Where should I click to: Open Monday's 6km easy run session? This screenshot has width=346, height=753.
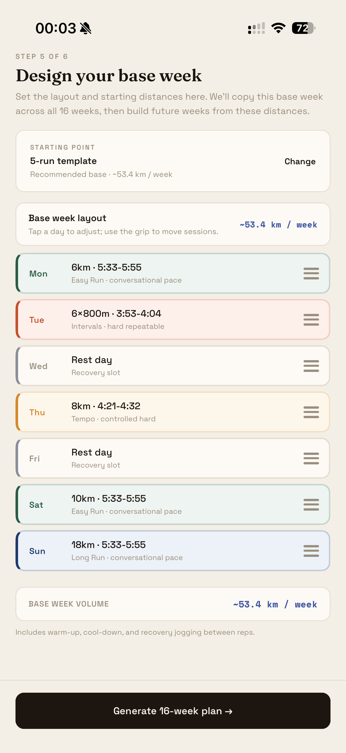(x=173, y=273)
